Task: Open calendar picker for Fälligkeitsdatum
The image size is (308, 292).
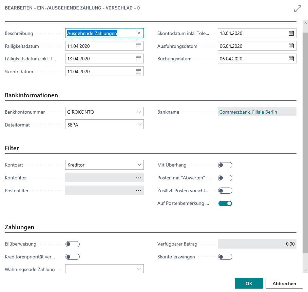Action: pos(138,46)
